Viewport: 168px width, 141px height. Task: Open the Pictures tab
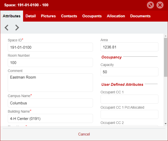click(48, 16)
